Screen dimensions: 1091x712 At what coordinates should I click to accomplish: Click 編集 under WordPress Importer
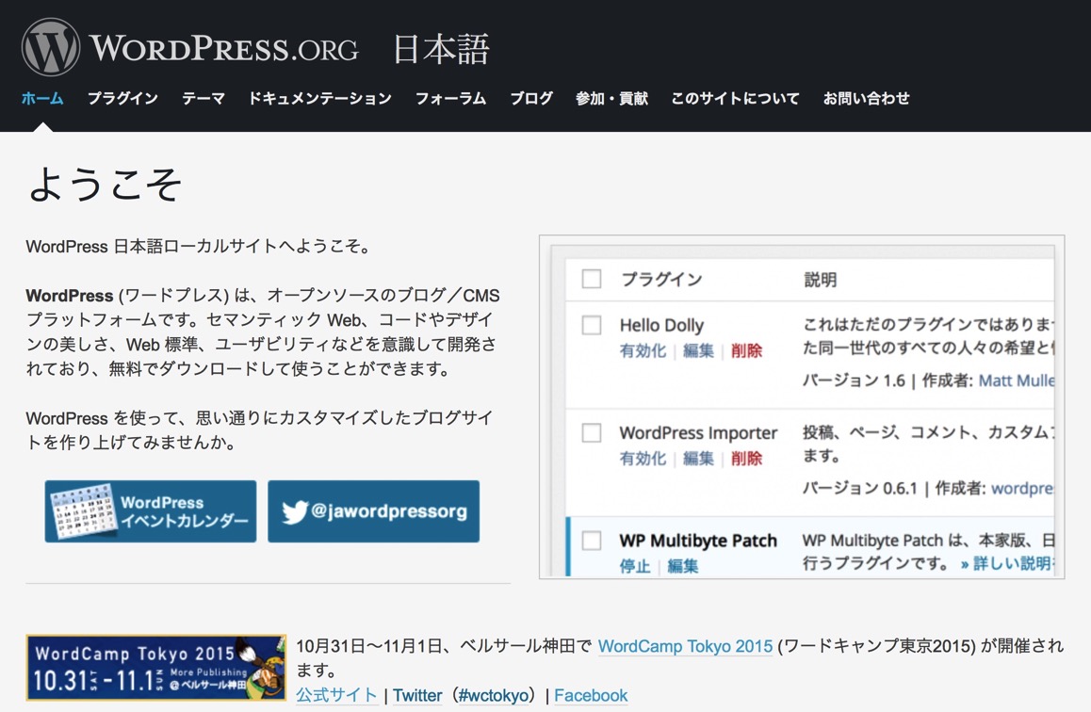tap(698, 459)
